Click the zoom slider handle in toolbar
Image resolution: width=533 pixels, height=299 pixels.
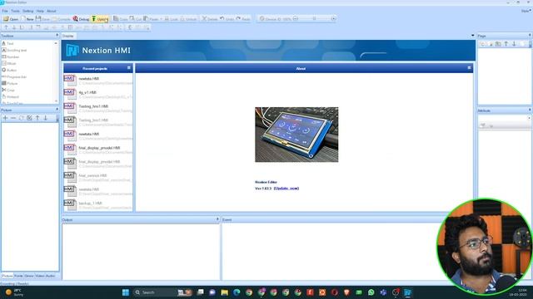pos(314,18)
